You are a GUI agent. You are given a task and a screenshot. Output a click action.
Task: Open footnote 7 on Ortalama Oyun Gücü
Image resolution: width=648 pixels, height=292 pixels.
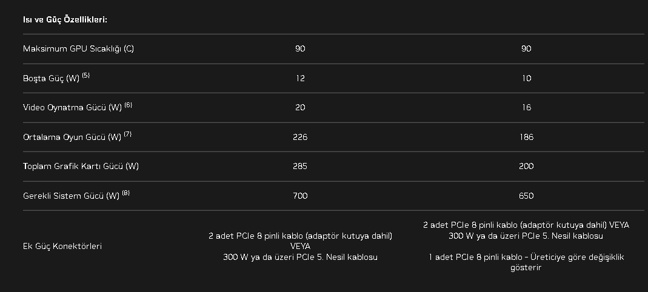[x=127, y=134]
